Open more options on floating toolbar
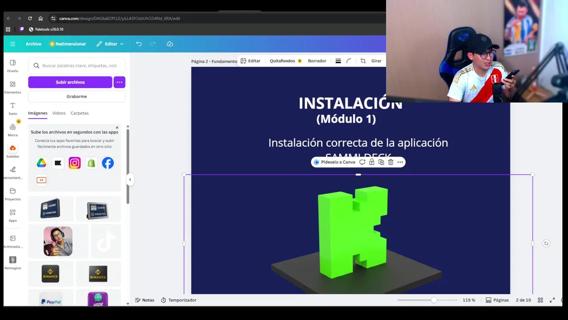Viewport: 568px width, 320px height. click(x=400, y=162)
